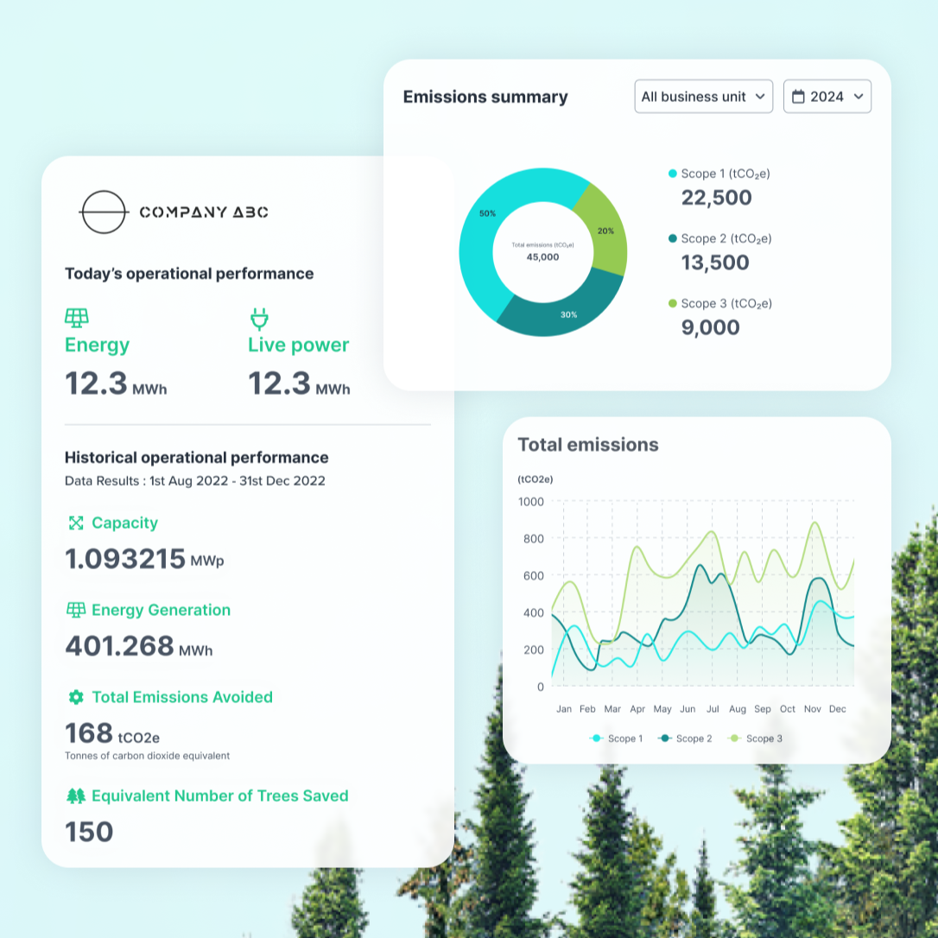Screen dimensions: 938x938
Task: Click Tonnes of carbon dioxide equivalent note
Action: click(x=147, y=756)
